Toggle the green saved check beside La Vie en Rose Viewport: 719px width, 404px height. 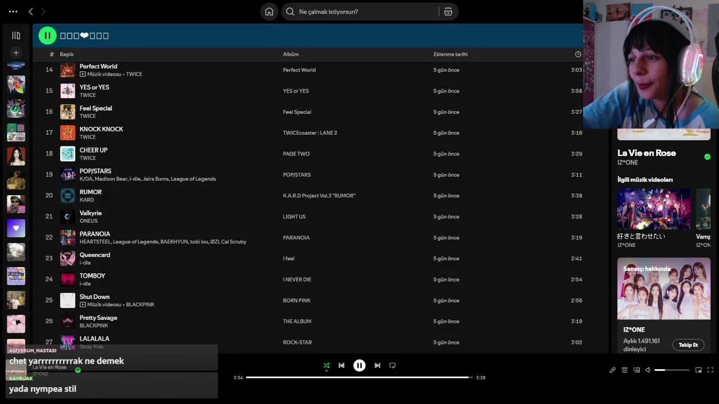[707, 157]
